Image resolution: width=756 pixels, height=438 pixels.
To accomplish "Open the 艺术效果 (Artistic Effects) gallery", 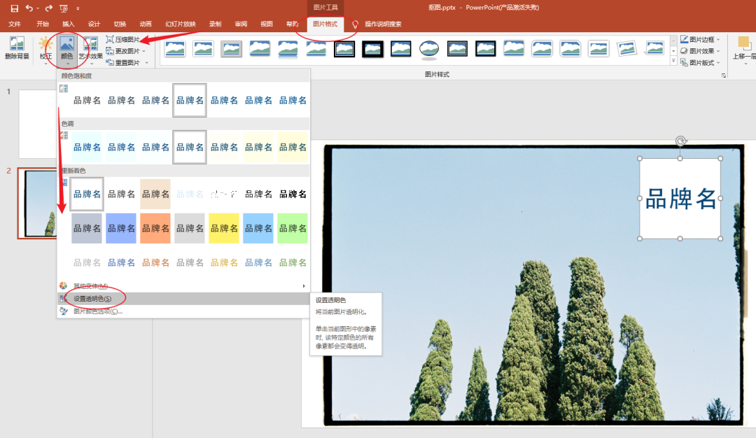I will coord(90,49).
